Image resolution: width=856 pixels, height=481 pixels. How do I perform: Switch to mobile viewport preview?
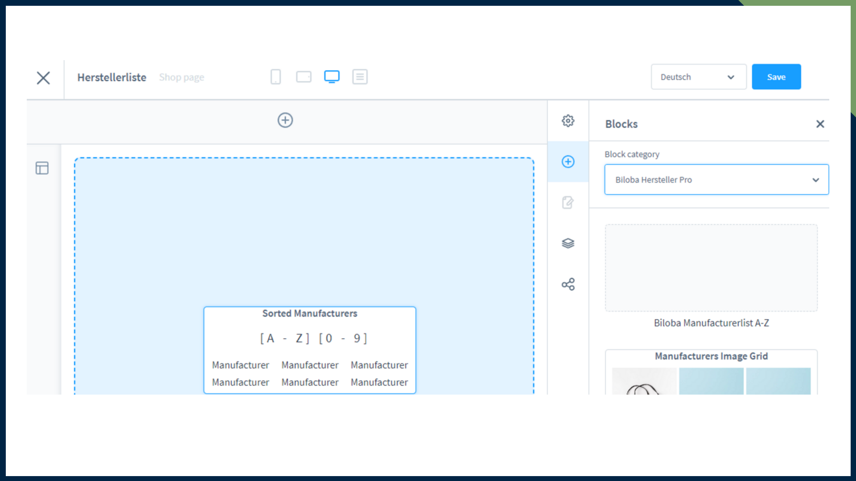click(276, 77)
